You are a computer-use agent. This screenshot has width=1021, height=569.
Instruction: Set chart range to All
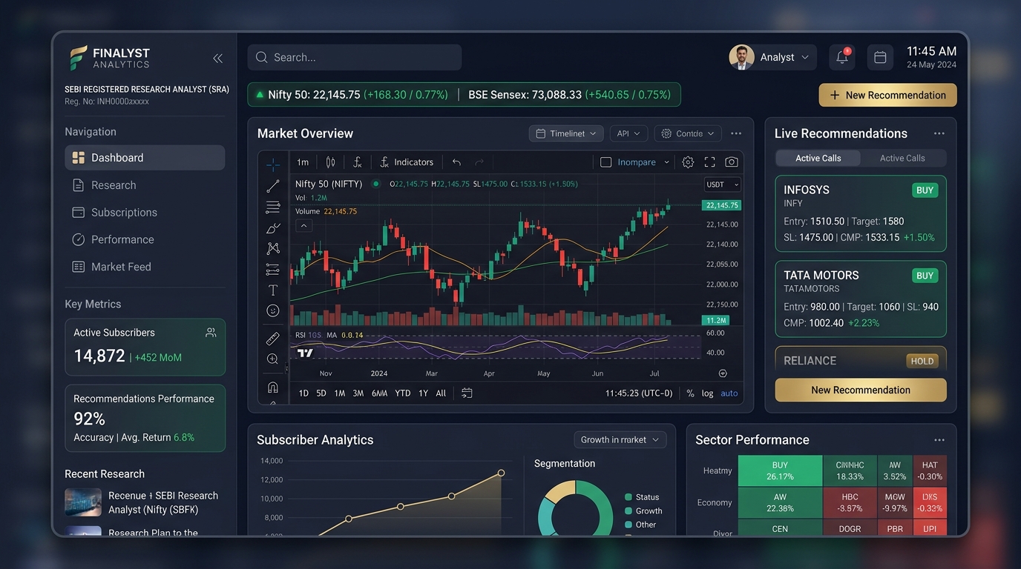click(x=441, y=393)
